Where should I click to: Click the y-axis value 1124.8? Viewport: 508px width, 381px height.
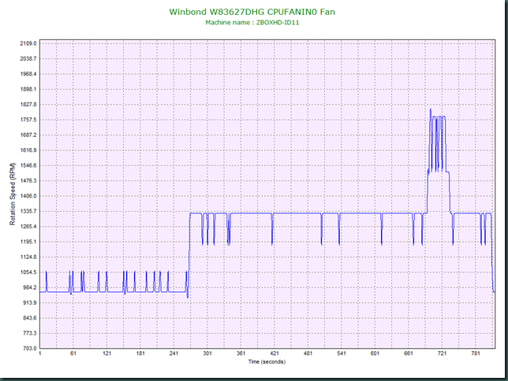click(x=28, y=257)
